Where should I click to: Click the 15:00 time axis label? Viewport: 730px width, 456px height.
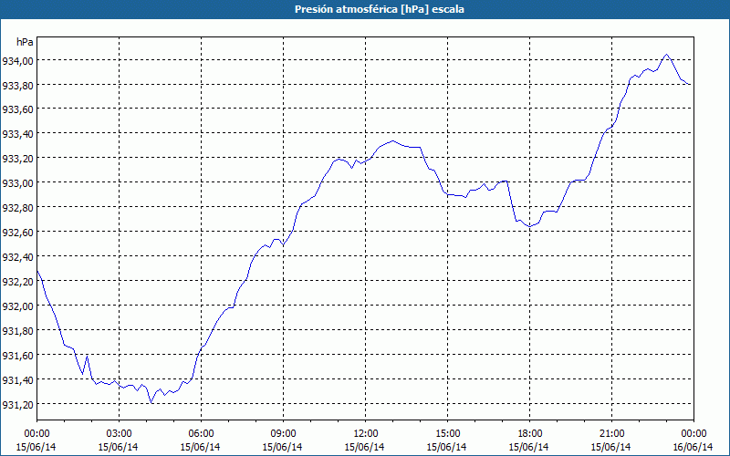(447, 434)
